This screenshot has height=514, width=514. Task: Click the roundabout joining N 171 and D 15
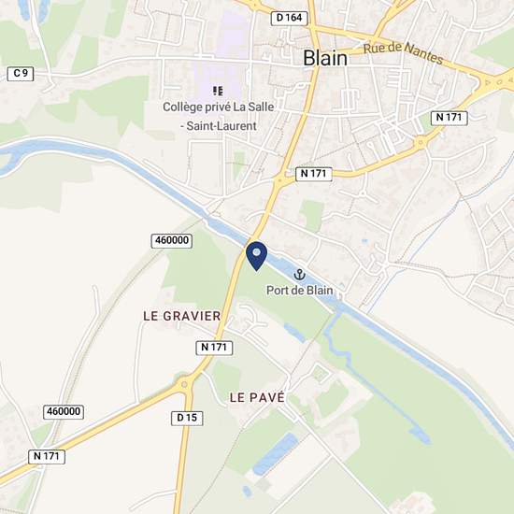tap(184, 384)
